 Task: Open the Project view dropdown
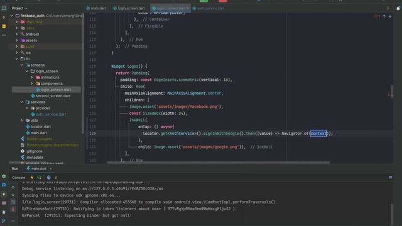pos(19,8)
